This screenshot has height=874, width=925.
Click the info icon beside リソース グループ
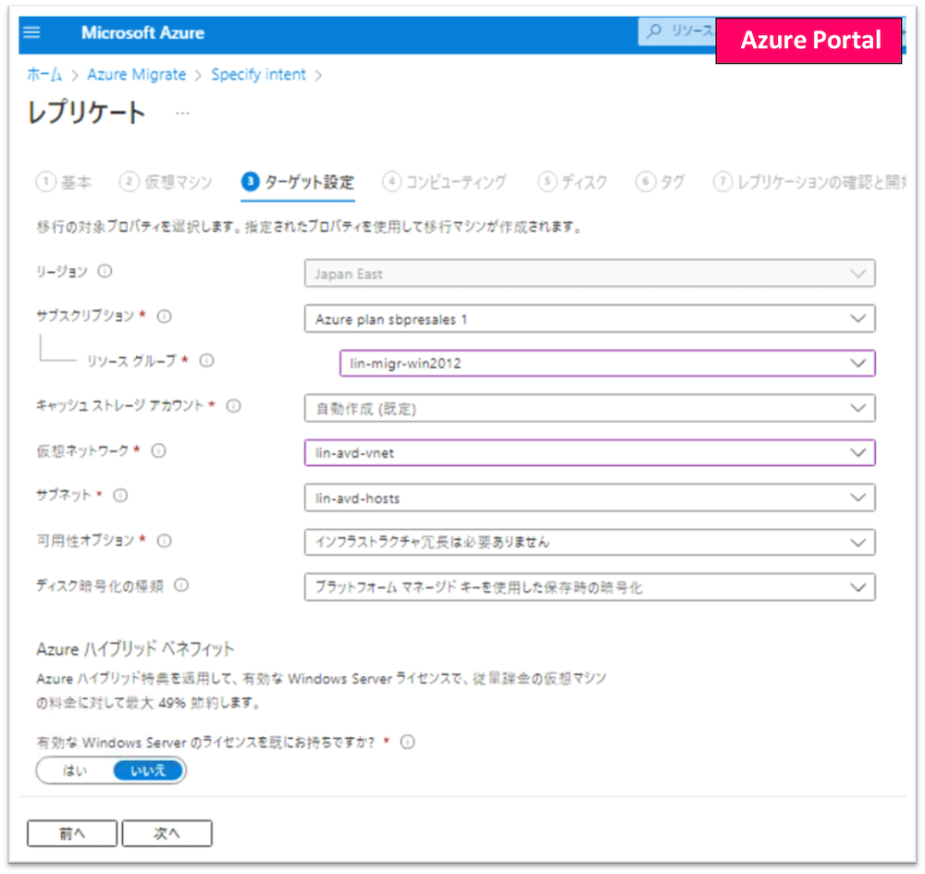tap(207, 361)
